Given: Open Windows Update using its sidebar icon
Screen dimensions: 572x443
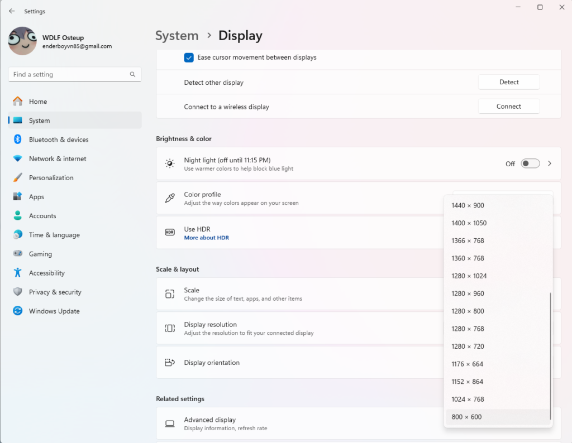Looking at the screenshot, I should click(x=17, y=311).
